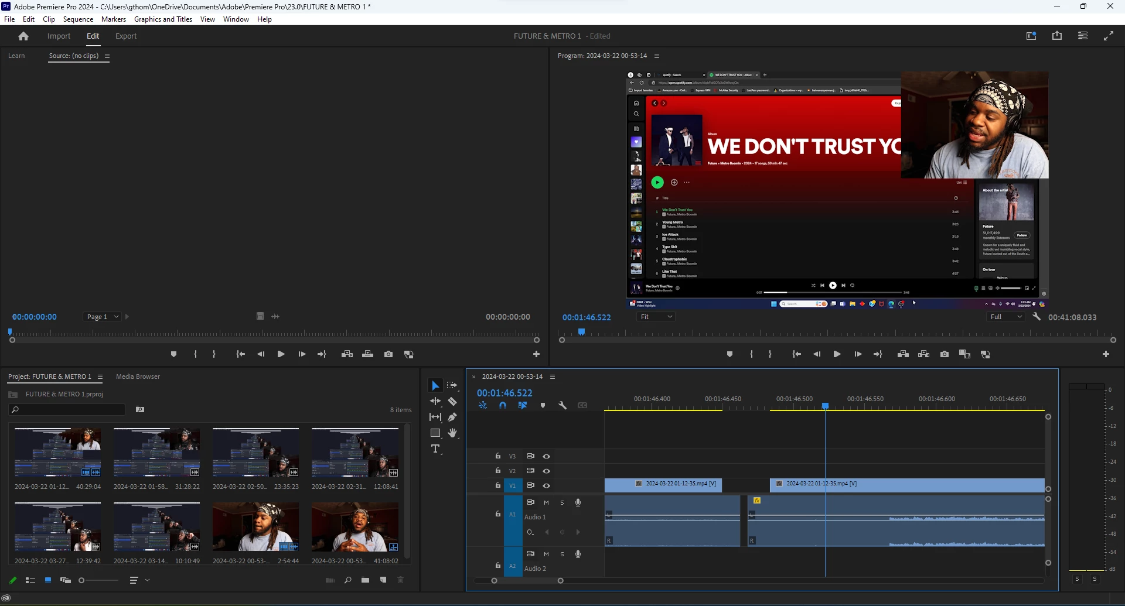Enter full screen video output mode
1125x606 pixels.
(x=1109, y=36)
